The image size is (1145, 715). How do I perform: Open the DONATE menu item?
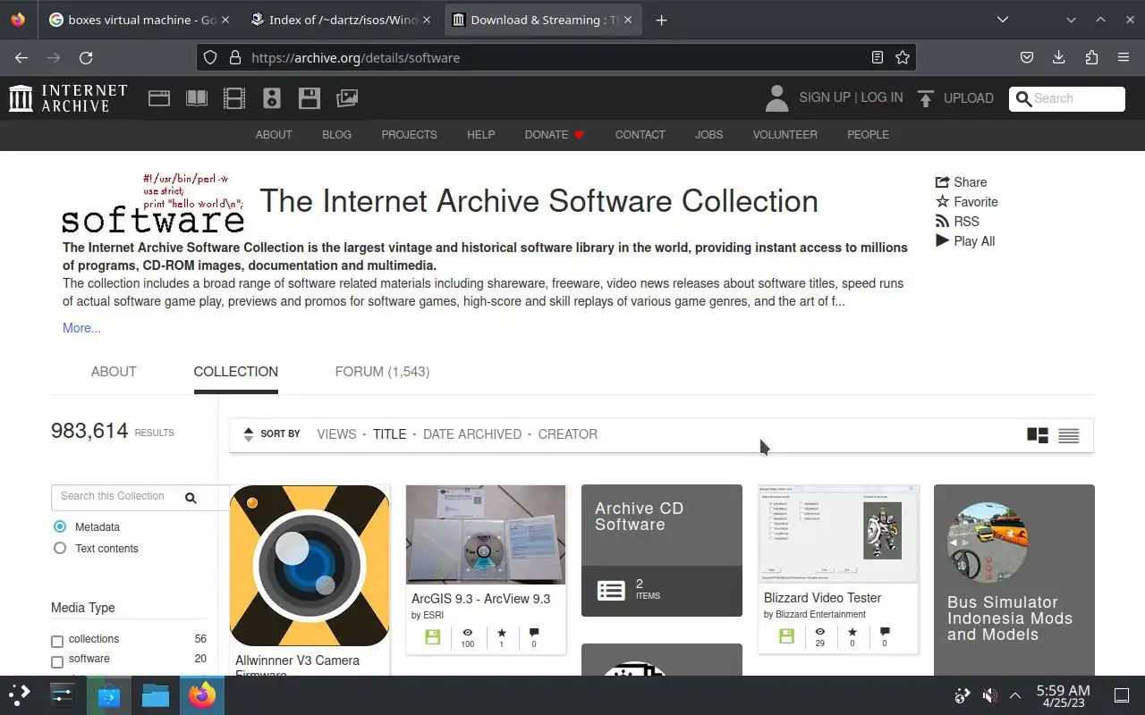pyautogui.click(x=555, y=135)
